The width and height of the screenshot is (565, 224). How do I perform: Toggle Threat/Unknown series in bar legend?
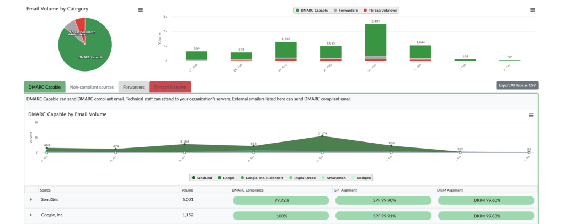pyautogui.click(x=380, y=10)
